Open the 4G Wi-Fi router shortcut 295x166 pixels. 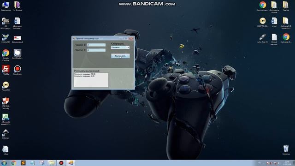(6, 24)
